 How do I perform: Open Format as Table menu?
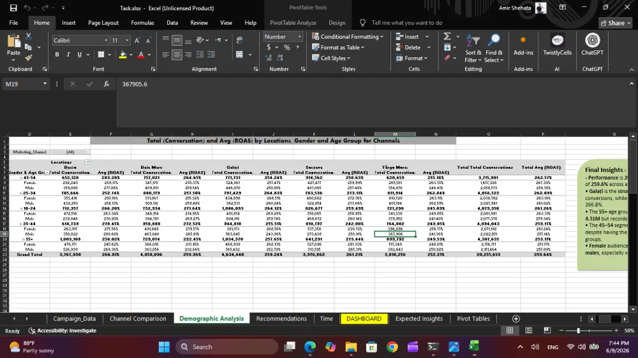click(x=338, y=48)
